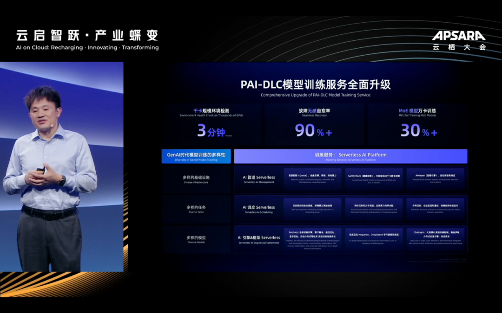Image resolution: width=502 pixels, height=313 pixels.
Task: Click the '千卡规模环境检测' metric heading
Action: point(211,110)
